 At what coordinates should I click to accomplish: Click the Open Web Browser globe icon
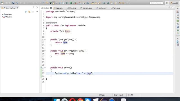104,3
